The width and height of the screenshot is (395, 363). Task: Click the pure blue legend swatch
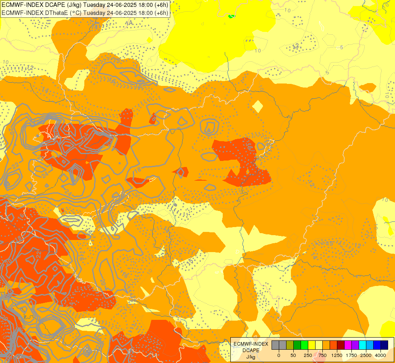pos(377,345)
